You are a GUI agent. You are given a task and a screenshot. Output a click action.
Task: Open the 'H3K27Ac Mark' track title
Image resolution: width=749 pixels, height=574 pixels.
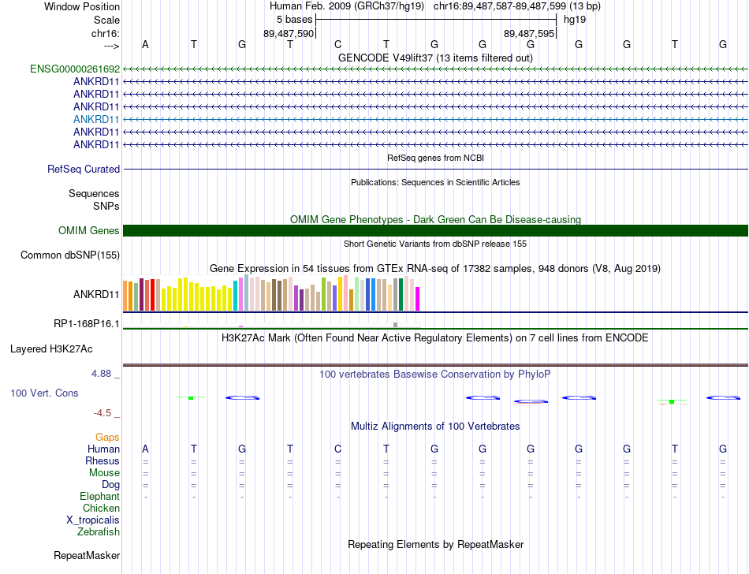click(x=435, y=338)
